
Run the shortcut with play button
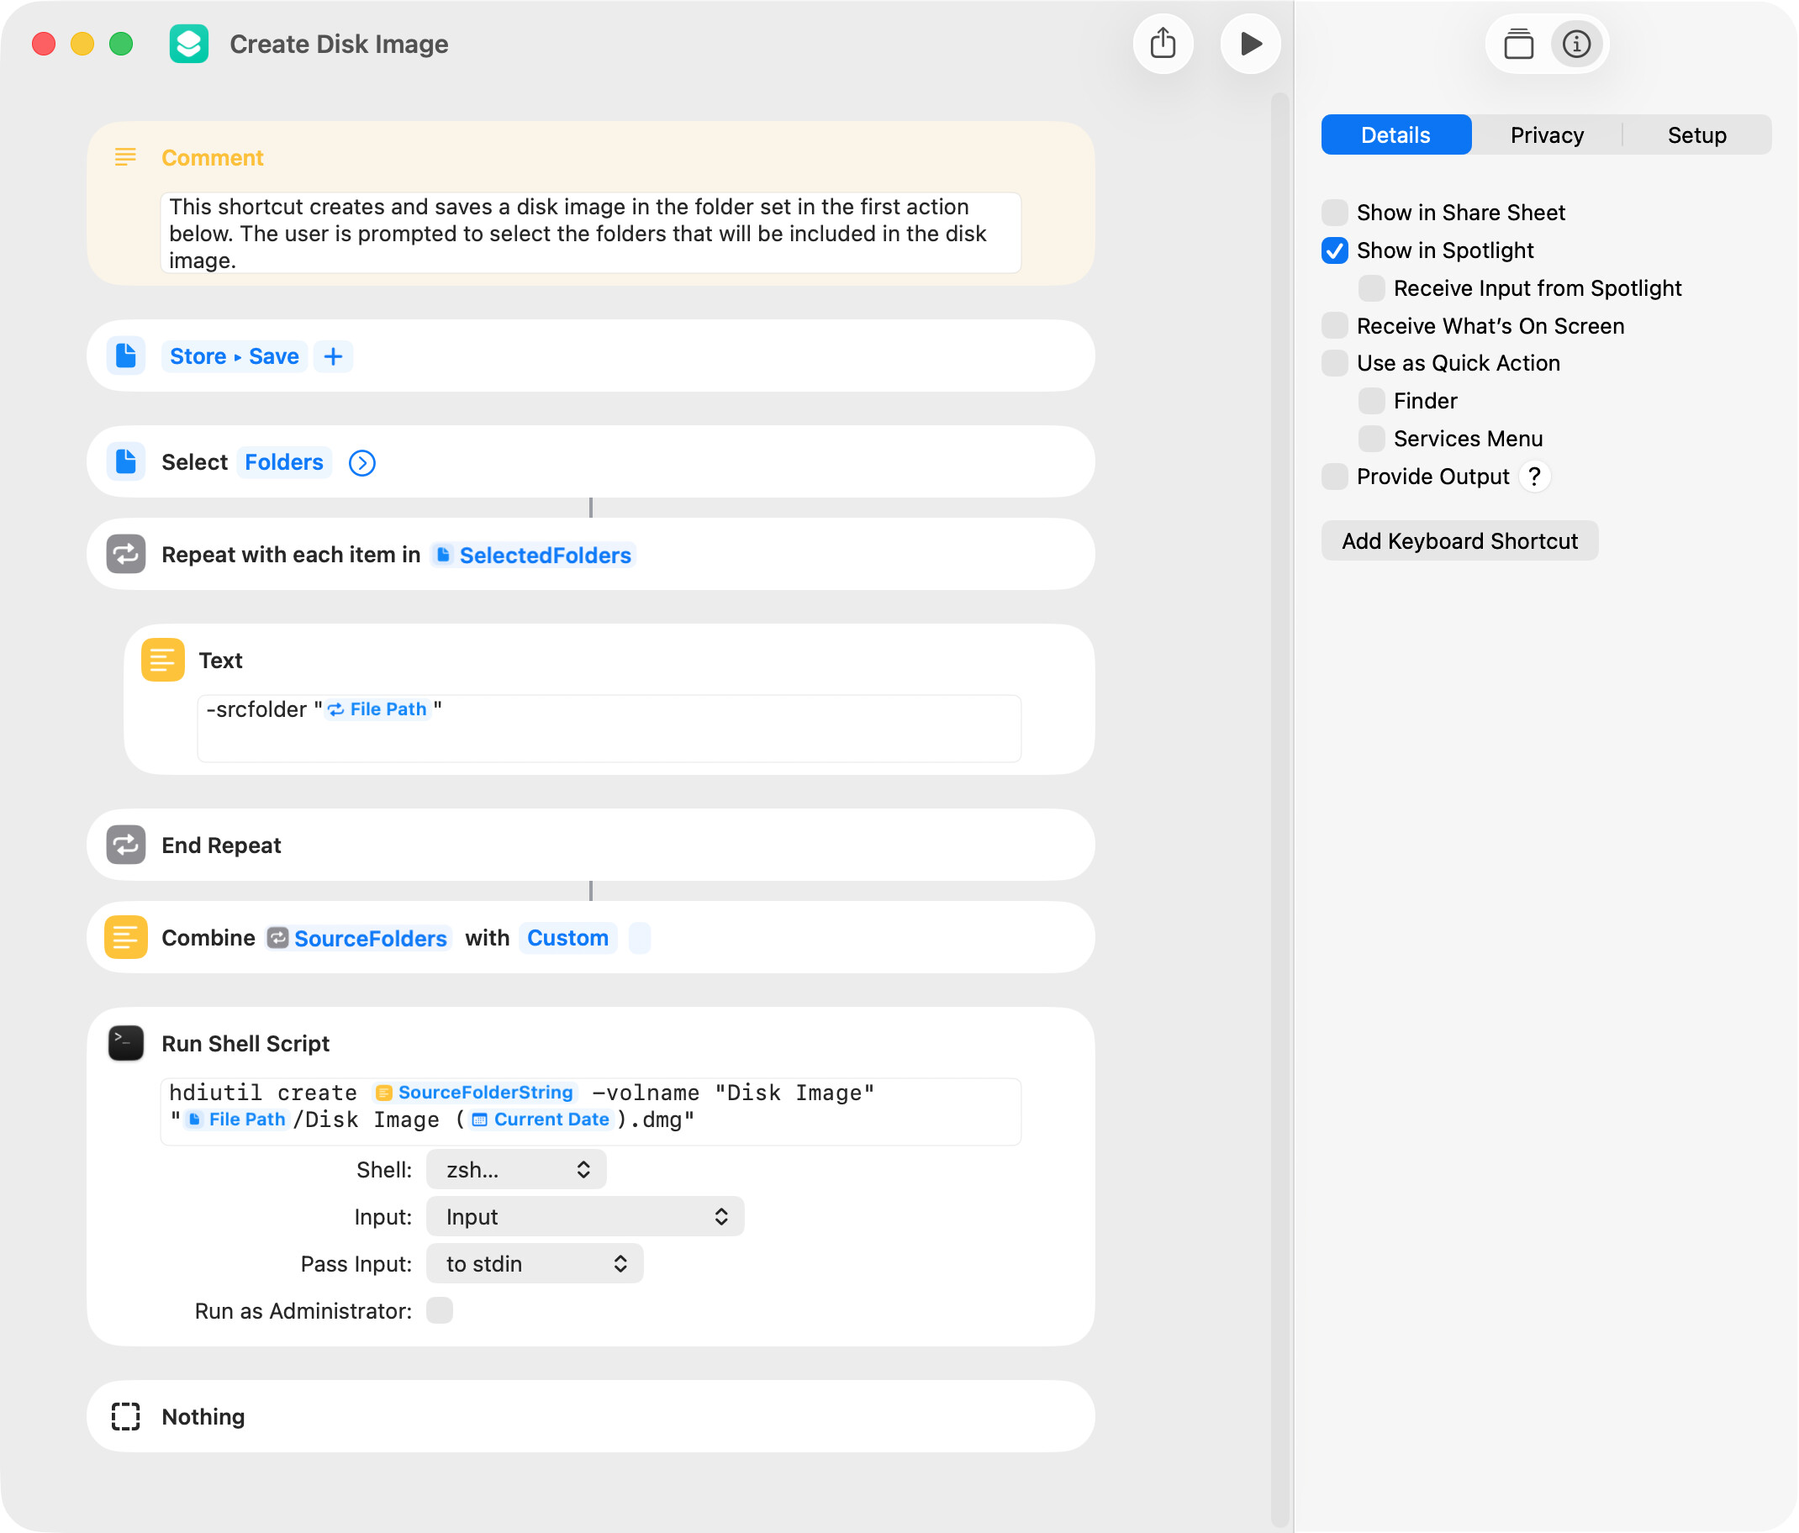click(1250, 45)
